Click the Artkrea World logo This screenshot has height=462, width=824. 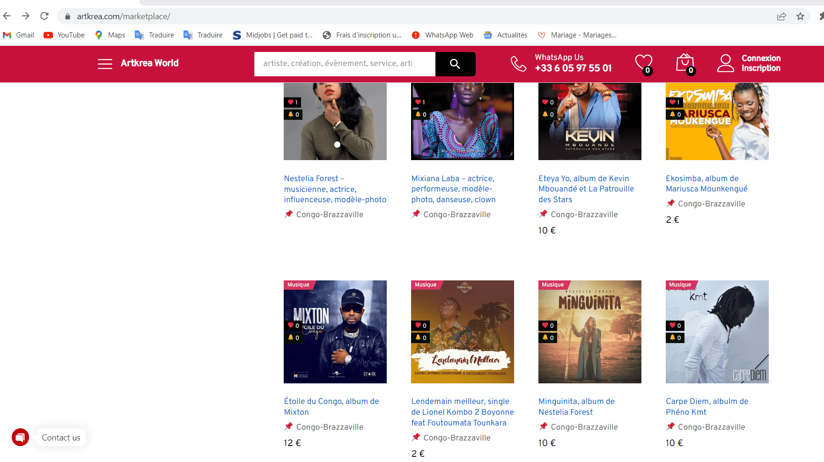click(149, 63)
